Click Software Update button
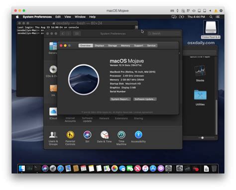 145,99
